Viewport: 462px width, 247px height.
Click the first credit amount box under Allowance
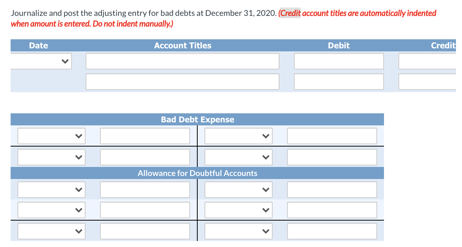(x=332, y=189)
